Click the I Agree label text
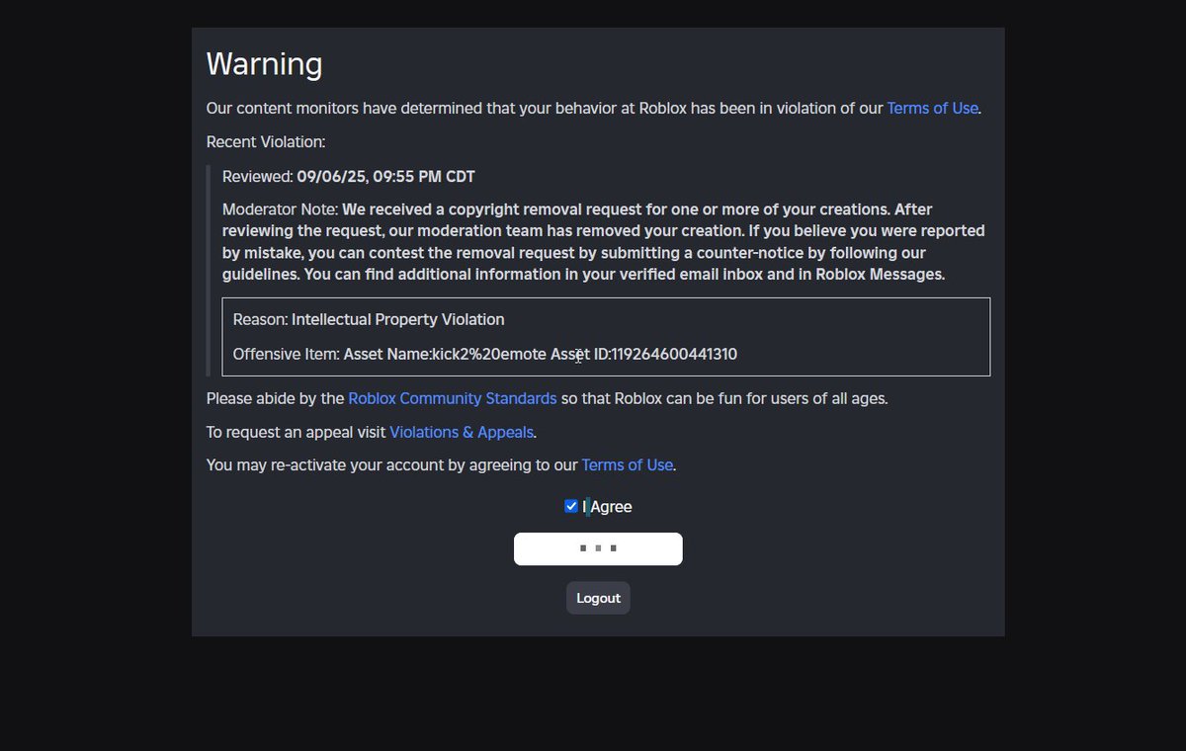 click(x=607, y=507)
